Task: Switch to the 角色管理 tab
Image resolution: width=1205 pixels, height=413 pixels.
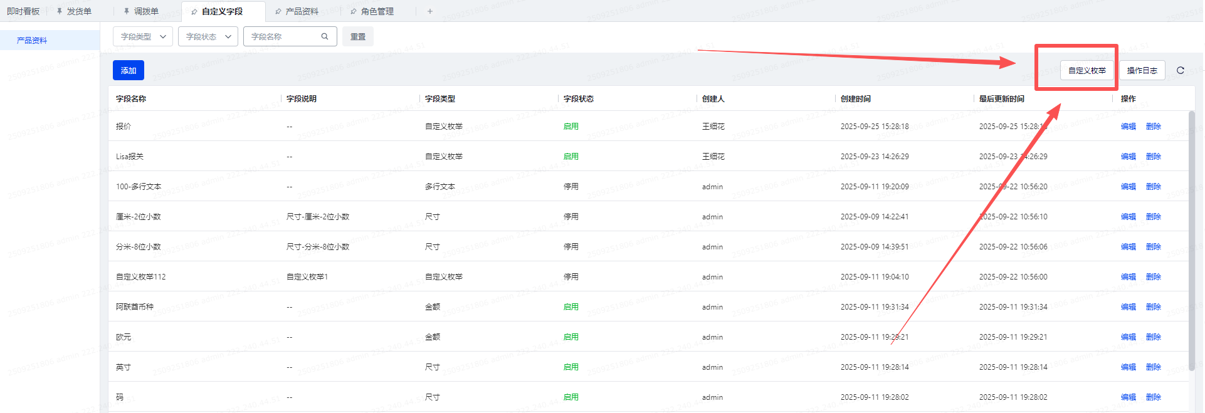Action: point(377,11)
